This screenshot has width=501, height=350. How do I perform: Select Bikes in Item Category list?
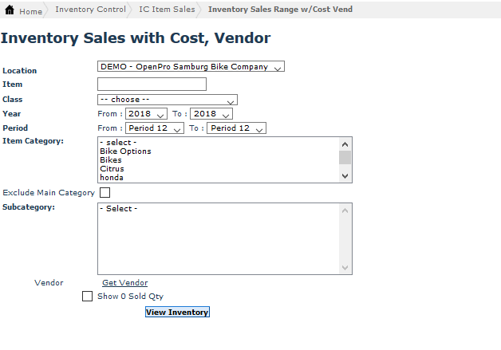(x=111, y=160)
